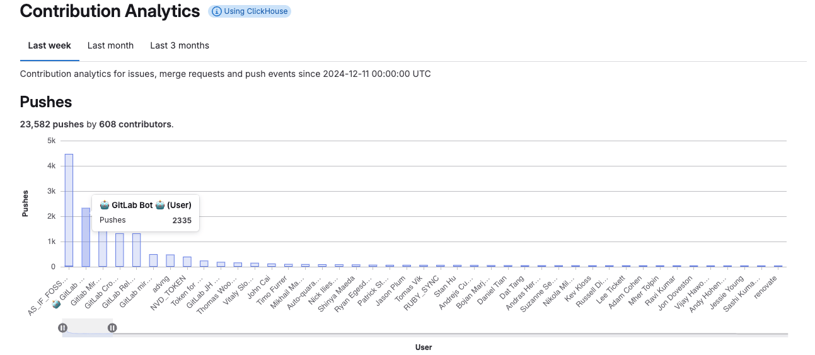Image resolution: width=815 pixels, height=355 pixels.
Task: Click the renovate user axis label
Action: (x=766, y=287)
